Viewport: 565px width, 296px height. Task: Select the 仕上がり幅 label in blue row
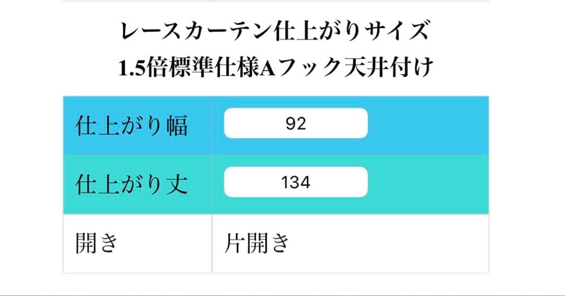click(131, 126)
